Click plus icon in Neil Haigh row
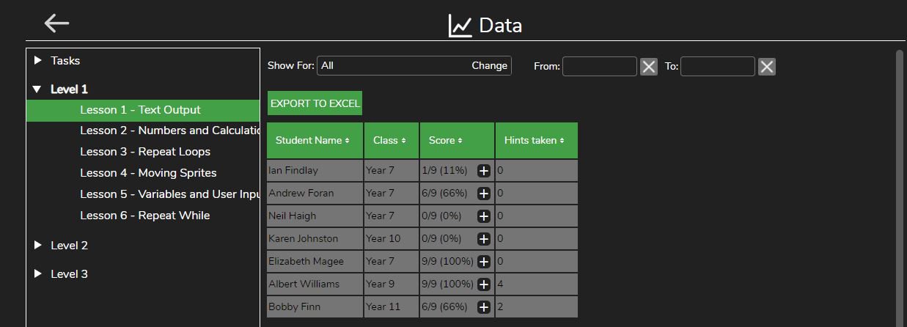The width and height of the screenshot is (907, 327). point(484,216)
